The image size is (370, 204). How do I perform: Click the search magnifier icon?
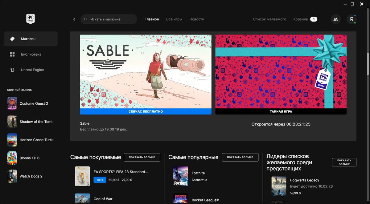tap(86, 19)
